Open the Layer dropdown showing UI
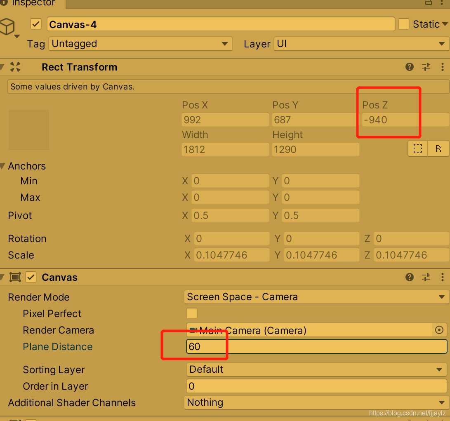Image resolution: width=450 pixels, height=421 pixels. pyautogui.click(x=361, y=44)
